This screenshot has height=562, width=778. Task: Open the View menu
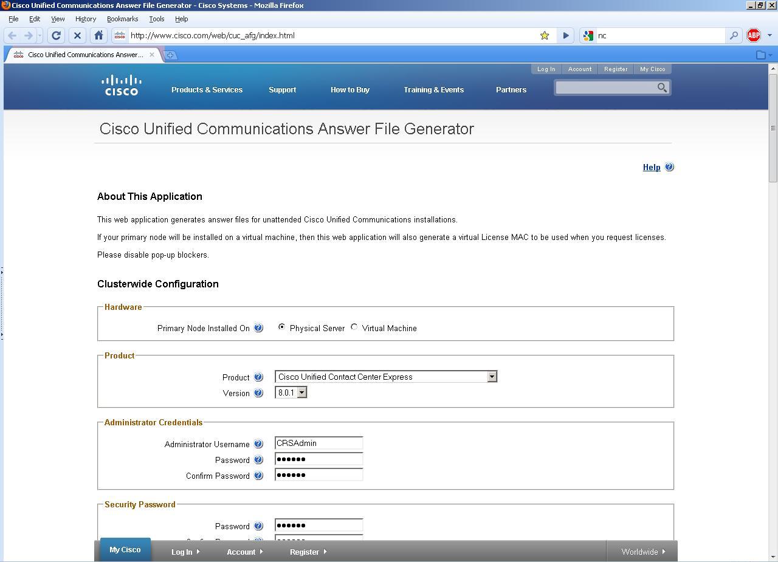58,19
